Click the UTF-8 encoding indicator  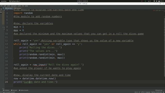143,92
